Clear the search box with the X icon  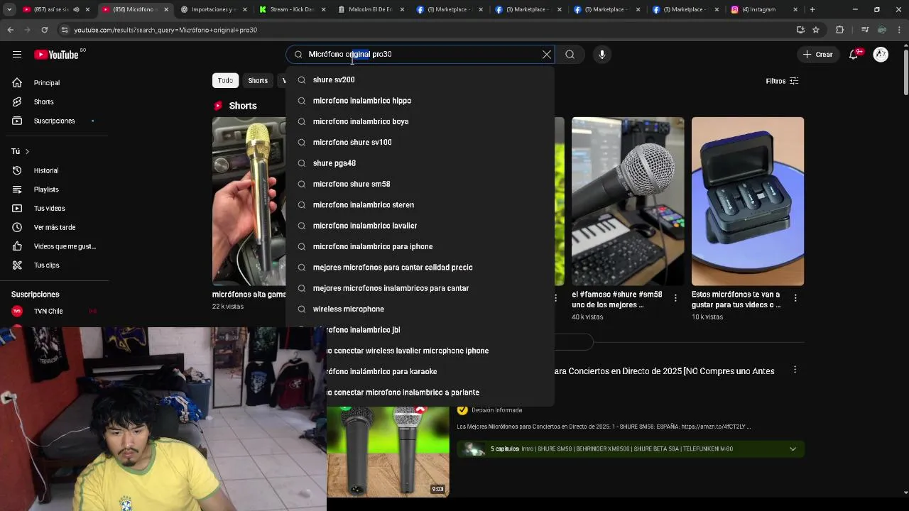point(547,55)
